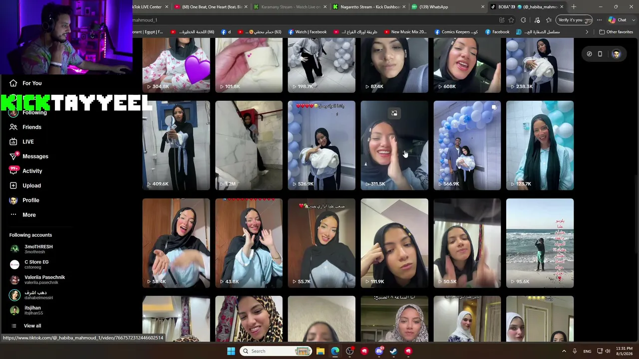Open a new browser tab

pyautogui.click(x=574, y=7)
